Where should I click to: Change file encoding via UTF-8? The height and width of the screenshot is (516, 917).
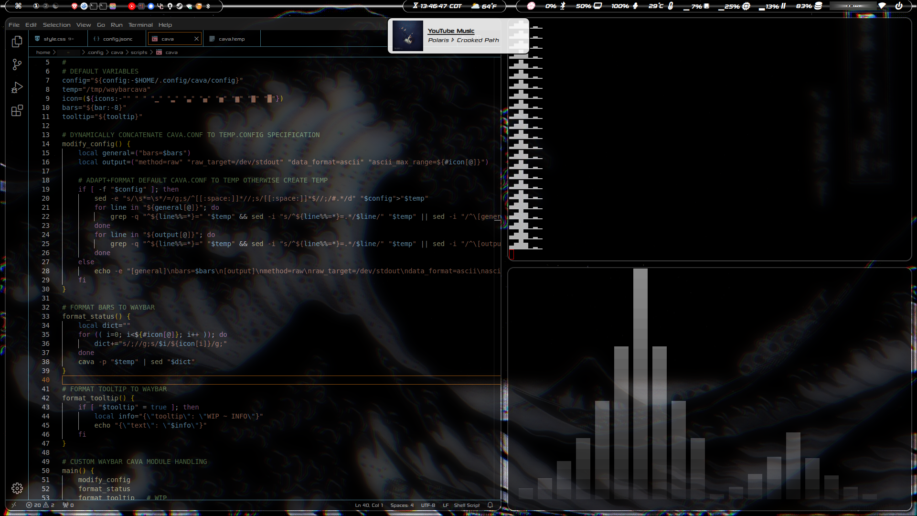[x=428, y=505]
